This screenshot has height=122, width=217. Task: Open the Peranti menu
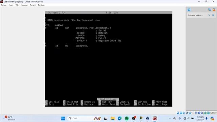click(33, 5)
